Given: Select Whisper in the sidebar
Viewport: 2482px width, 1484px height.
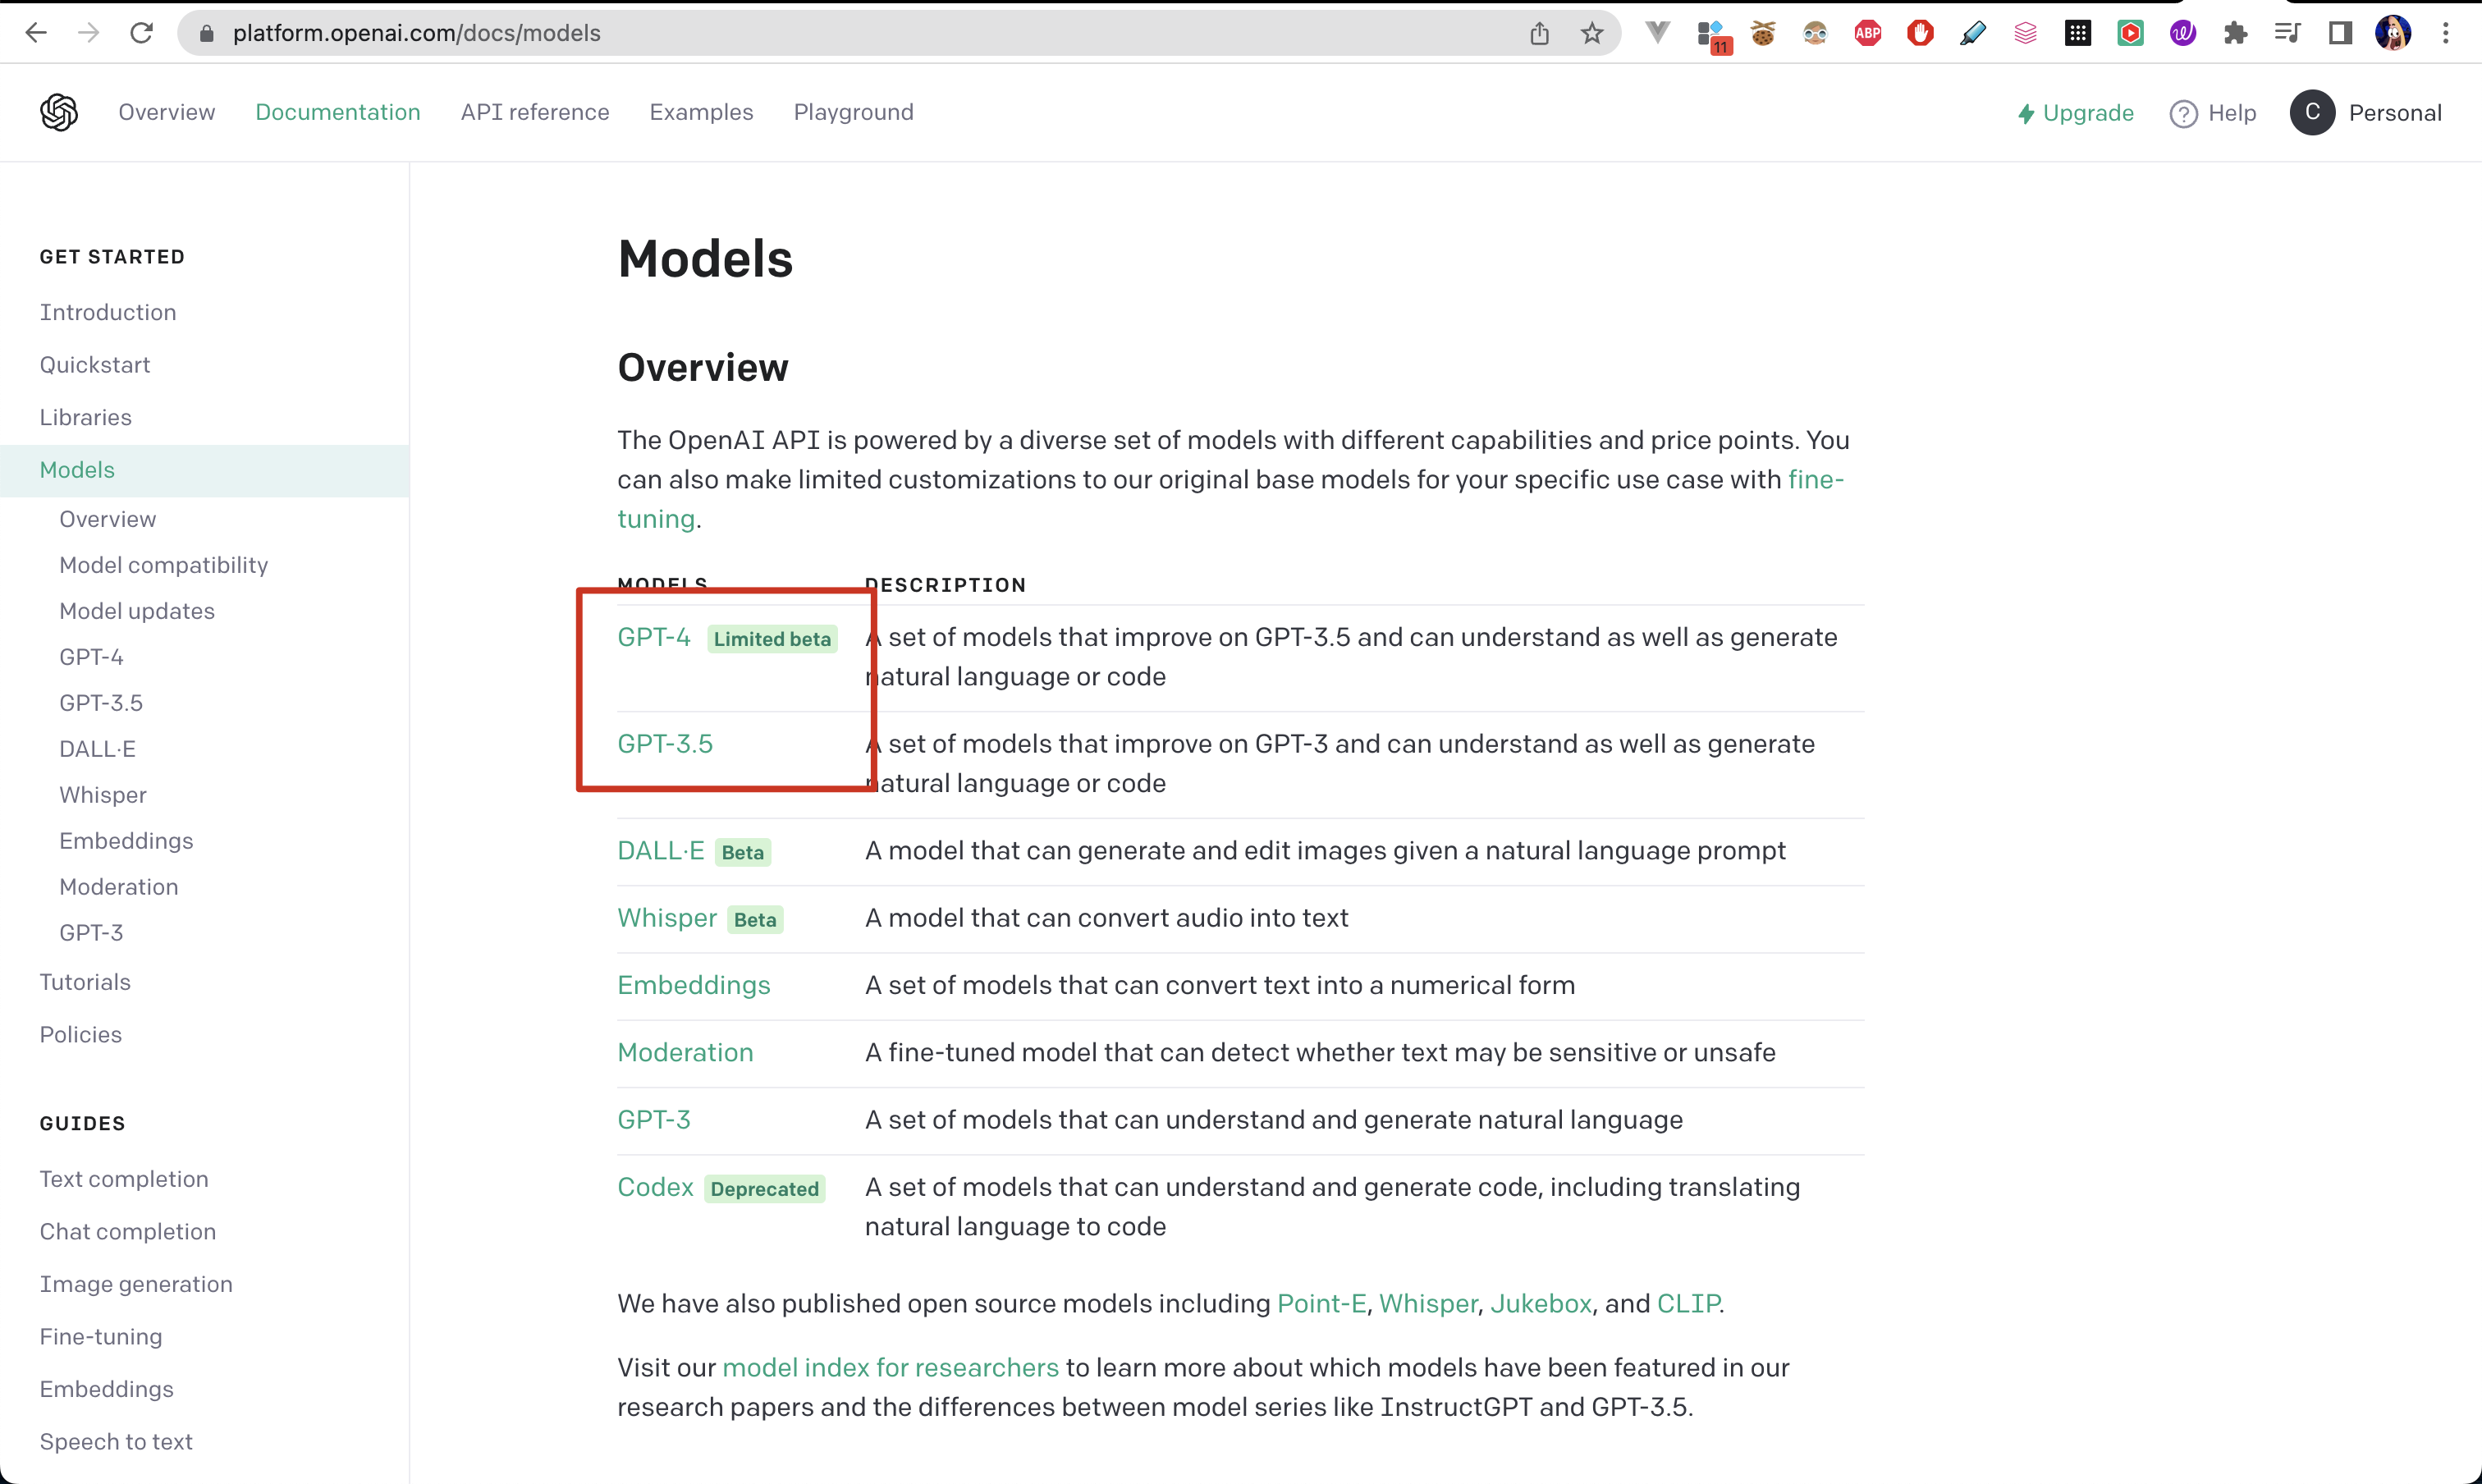Looking at the screenshot, I should [102, 795].
